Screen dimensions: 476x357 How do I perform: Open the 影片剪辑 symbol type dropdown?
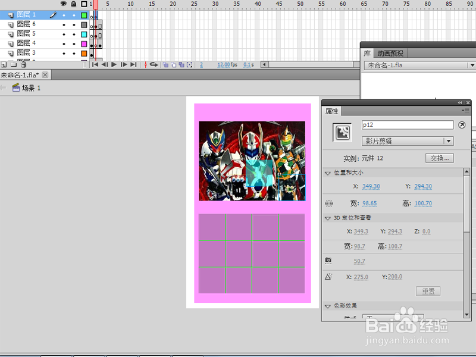[408, 141]
